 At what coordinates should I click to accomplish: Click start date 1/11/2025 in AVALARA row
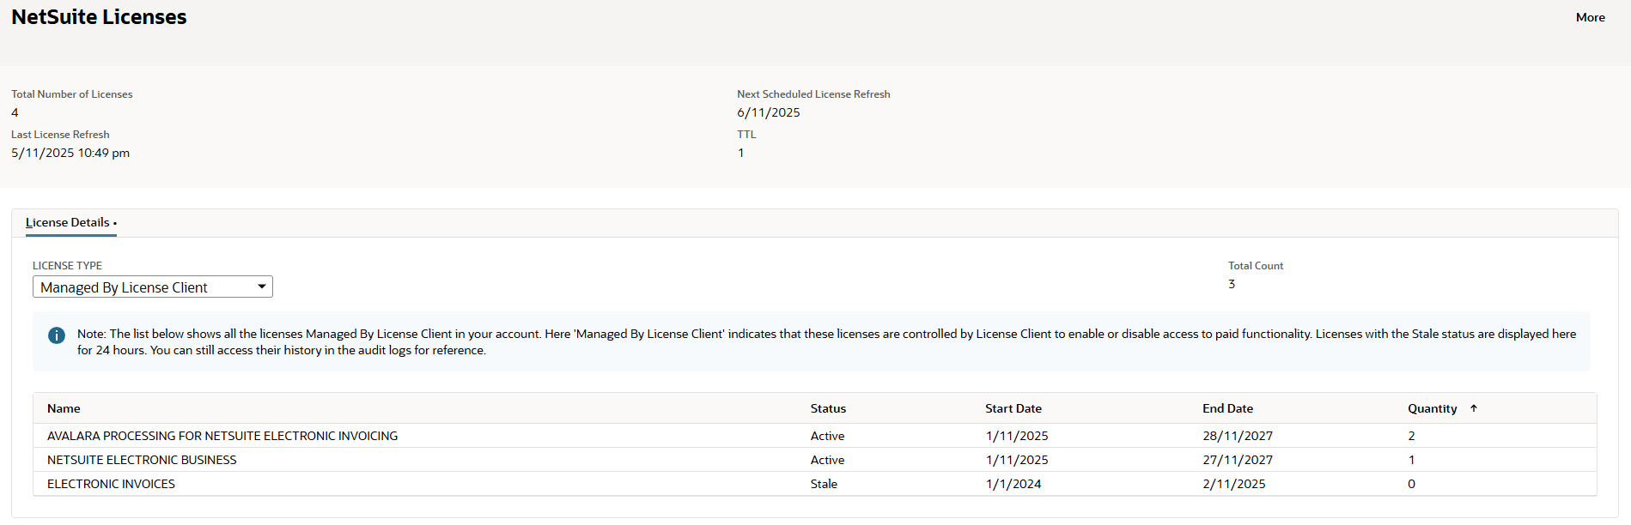1017,436
